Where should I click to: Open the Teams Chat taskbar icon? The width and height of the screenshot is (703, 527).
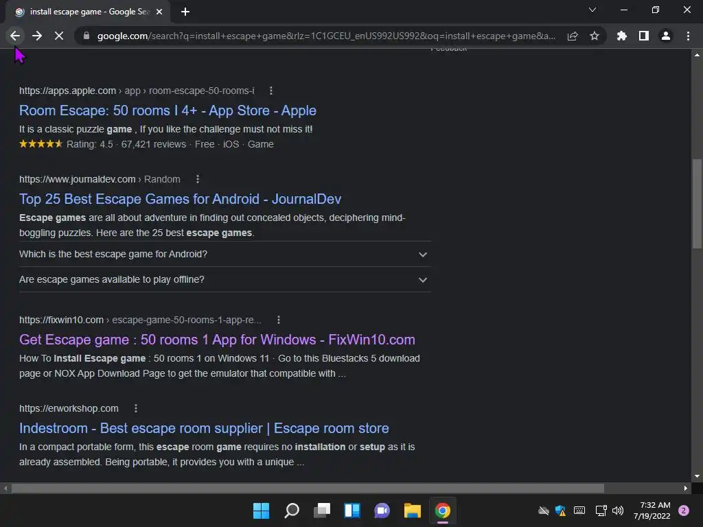pyautogui.click(x=382, y=511)
